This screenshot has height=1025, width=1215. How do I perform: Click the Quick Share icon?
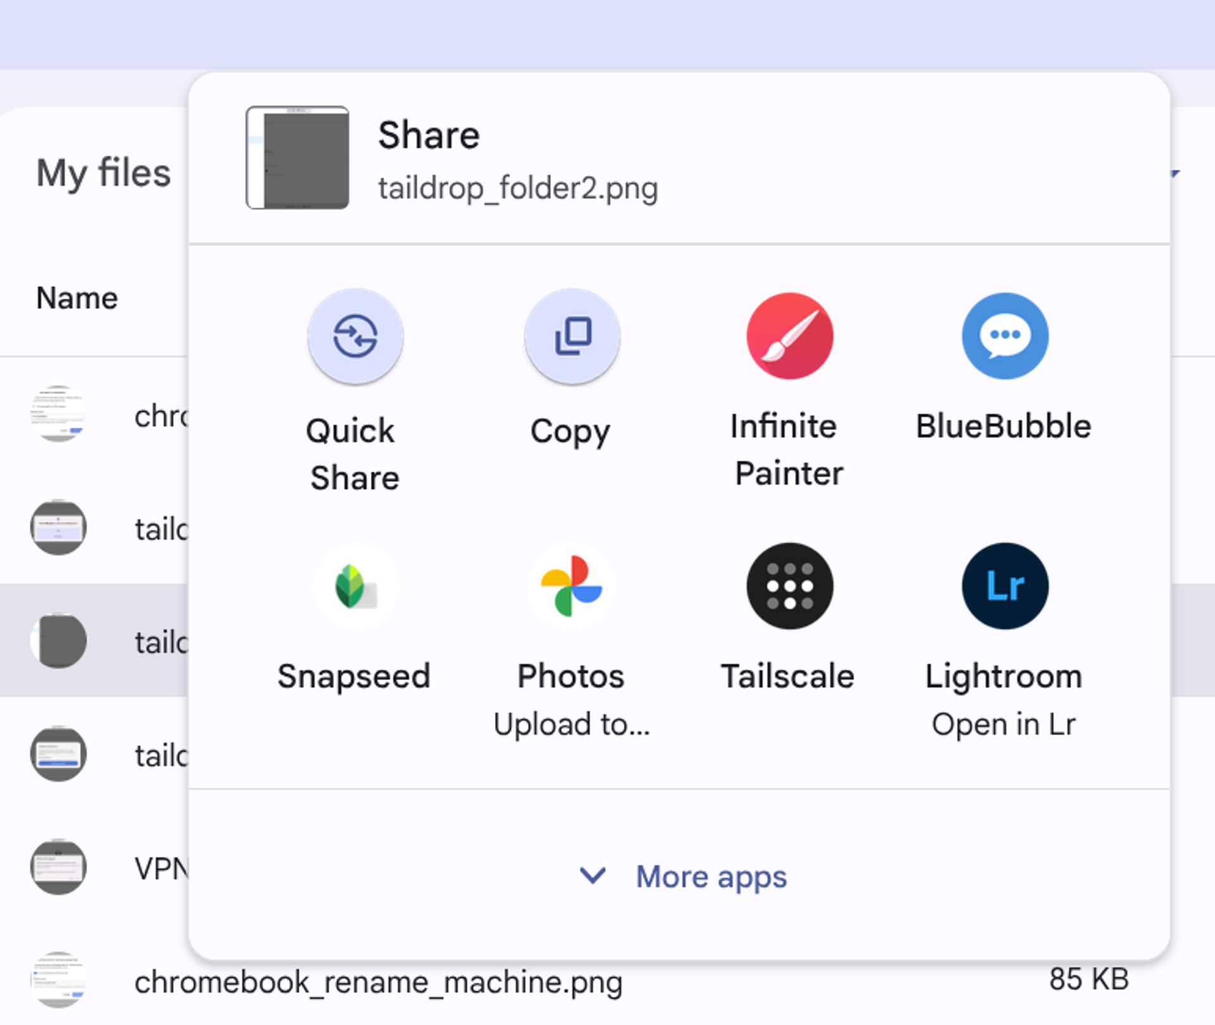click(x=355, y=336)
